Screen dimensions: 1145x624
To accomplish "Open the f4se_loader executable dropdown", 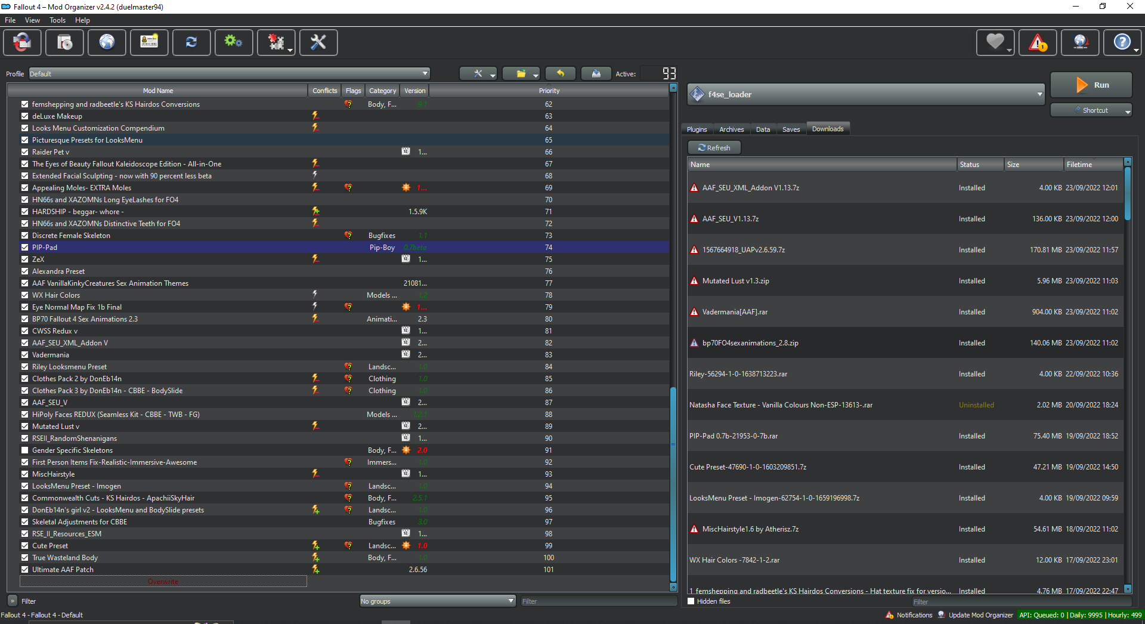I will tap(867, 94).
